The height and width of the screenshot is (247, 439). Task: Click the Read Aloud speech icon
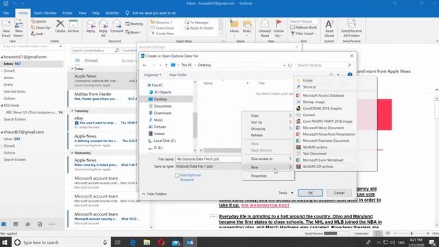click(x=329, y=29)
